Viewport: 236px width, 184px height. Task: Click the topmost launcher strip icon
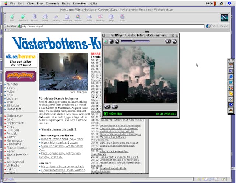231,65
